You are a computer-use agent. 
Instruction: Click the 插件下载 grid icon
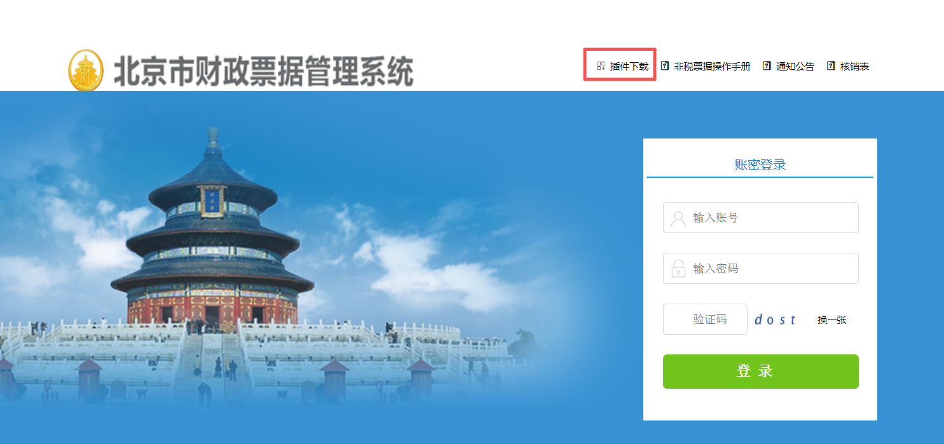tap(601, 66)
